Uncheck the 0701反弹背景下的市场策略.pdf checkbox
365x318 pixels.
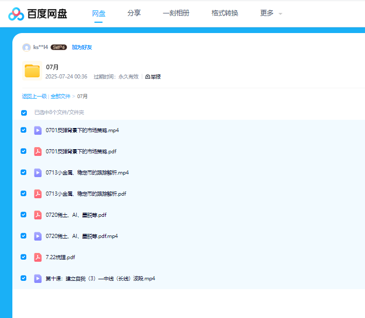click(x=24, y=151)
